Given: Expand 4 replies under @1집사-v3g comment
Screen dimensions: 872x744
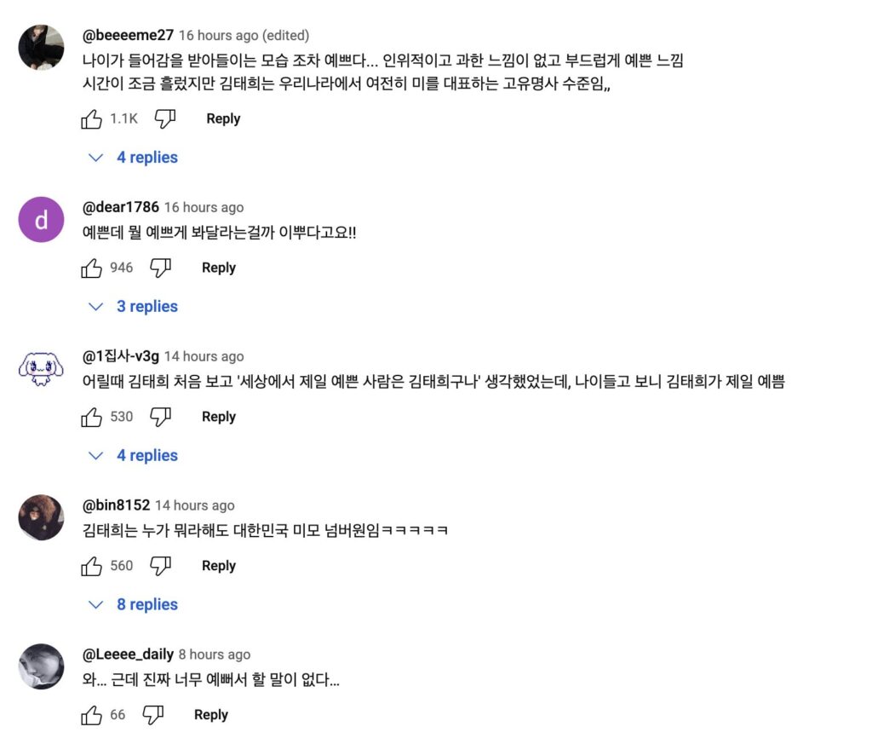Looking at the screenshot, I should (135, 456).
